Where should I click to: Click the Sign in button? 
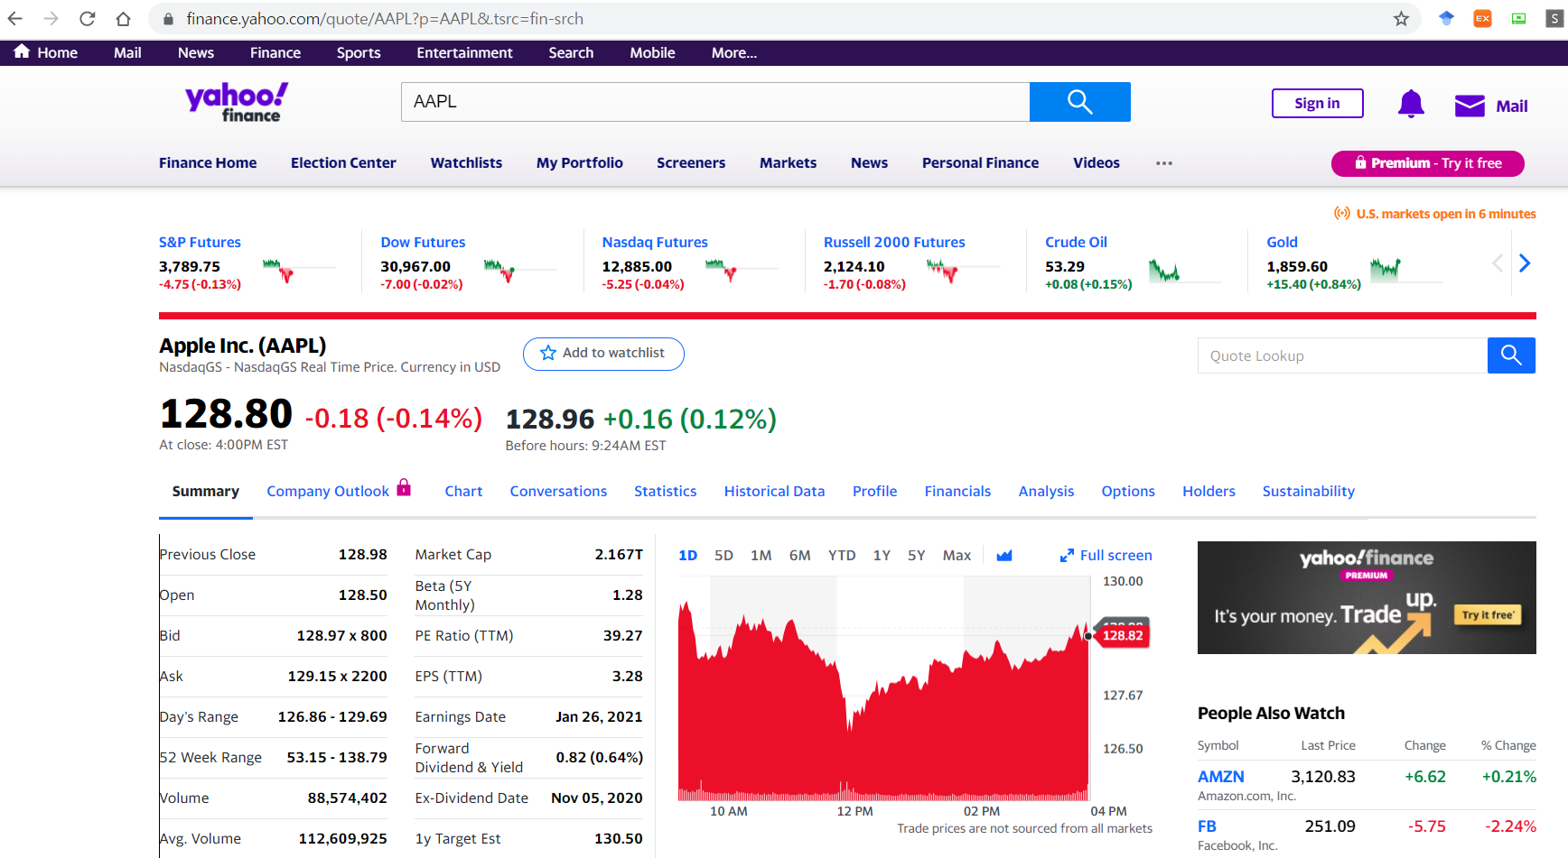1317,104
